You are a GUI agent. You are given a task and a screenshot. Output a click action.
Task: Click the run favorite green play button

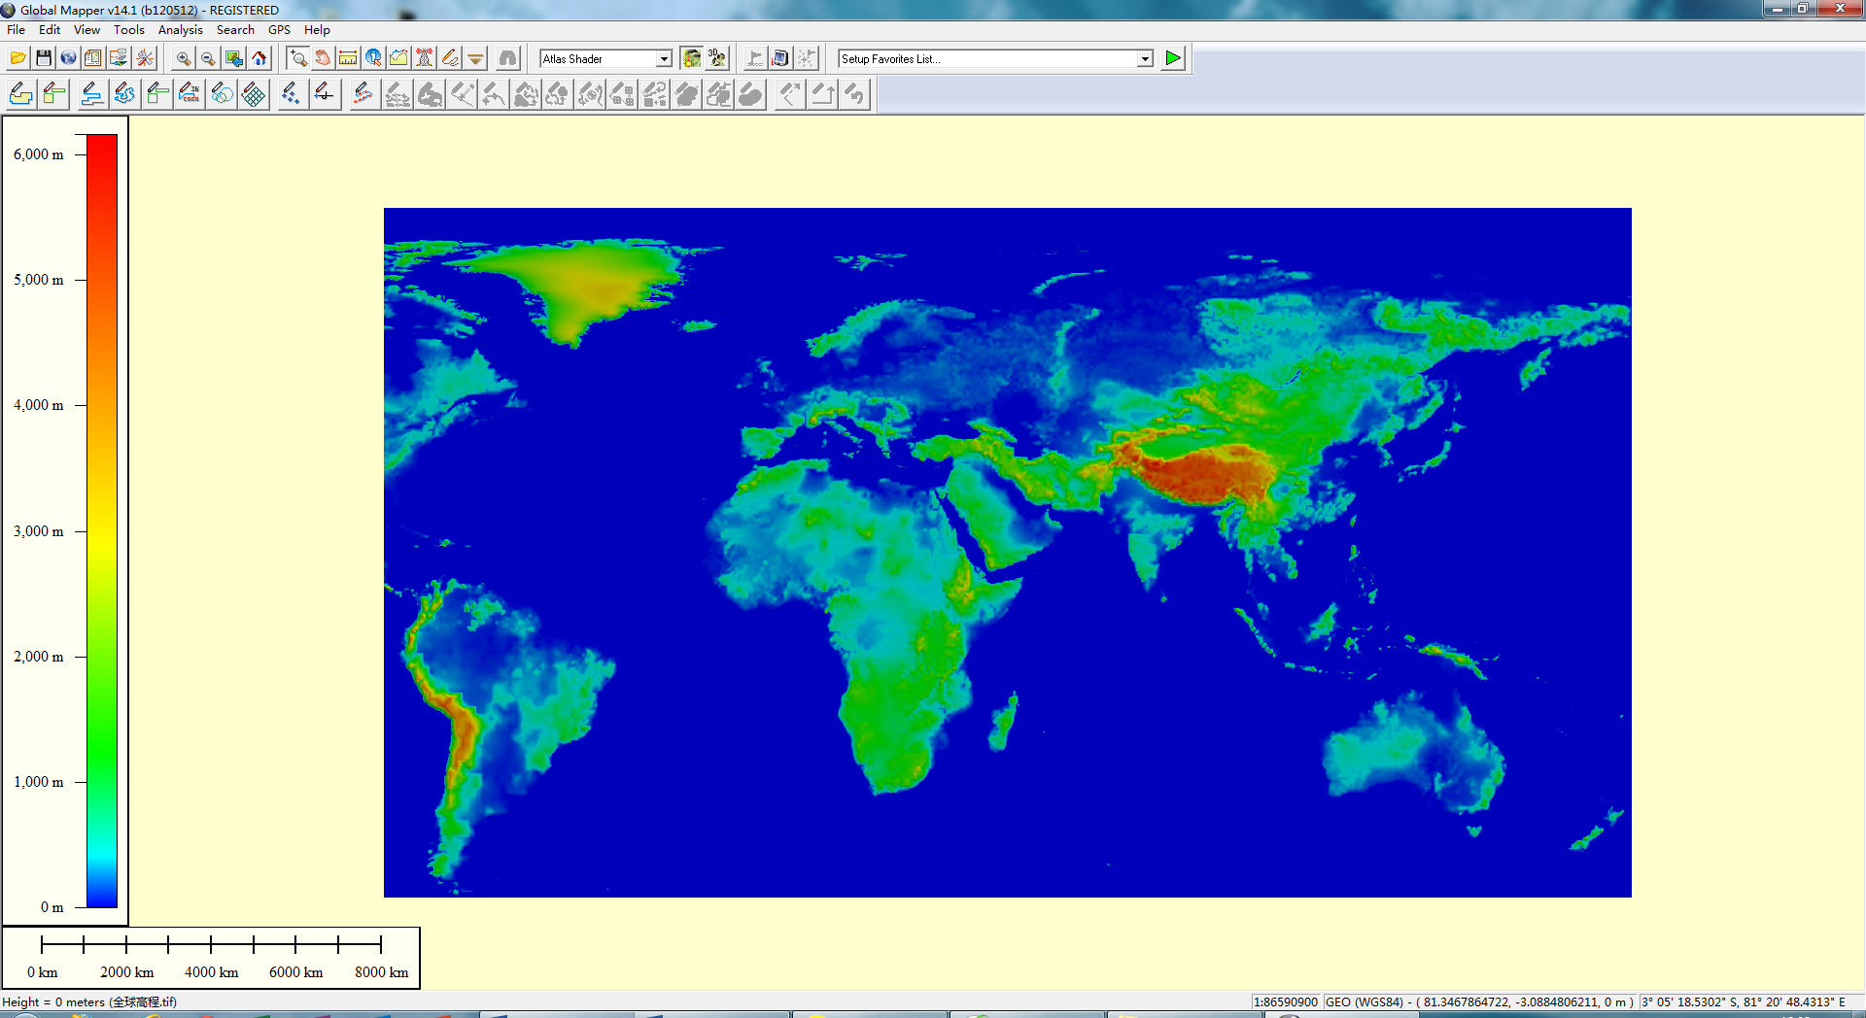tap(1173, 58)
